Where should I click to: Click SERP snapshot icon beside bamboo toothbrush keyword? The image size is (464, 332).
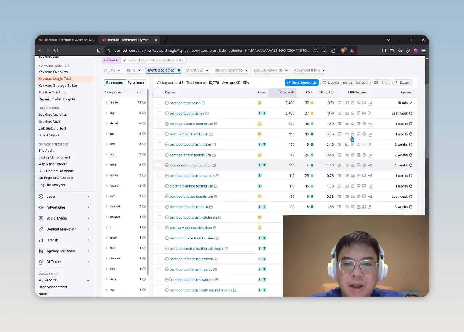coord(204,103)
